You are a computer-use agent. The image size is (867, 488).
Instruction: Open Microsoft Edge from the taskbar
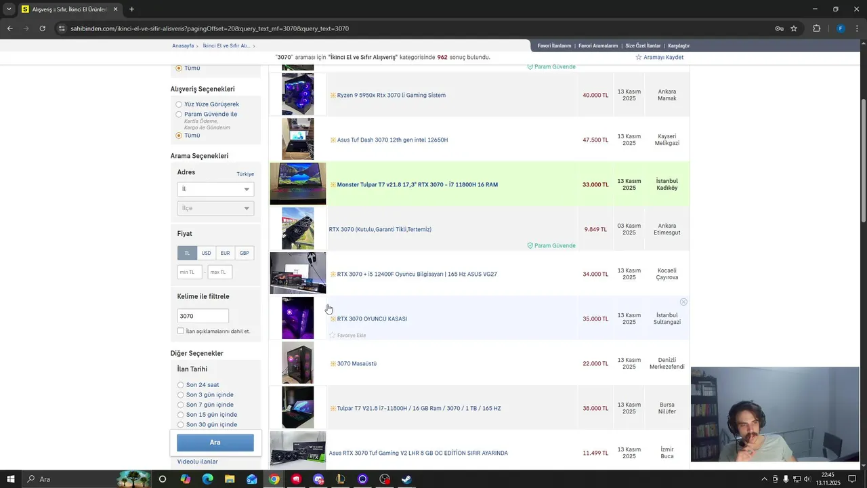click(x=207, y=479)
